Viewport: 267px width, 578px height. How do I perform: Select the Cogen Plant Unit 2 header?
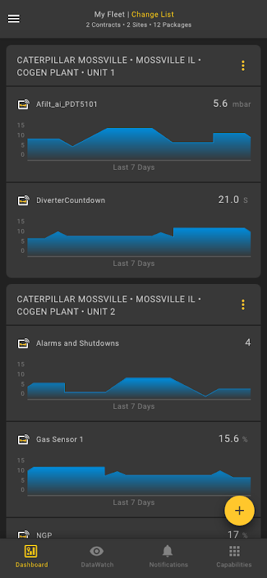tap(109, 305)
